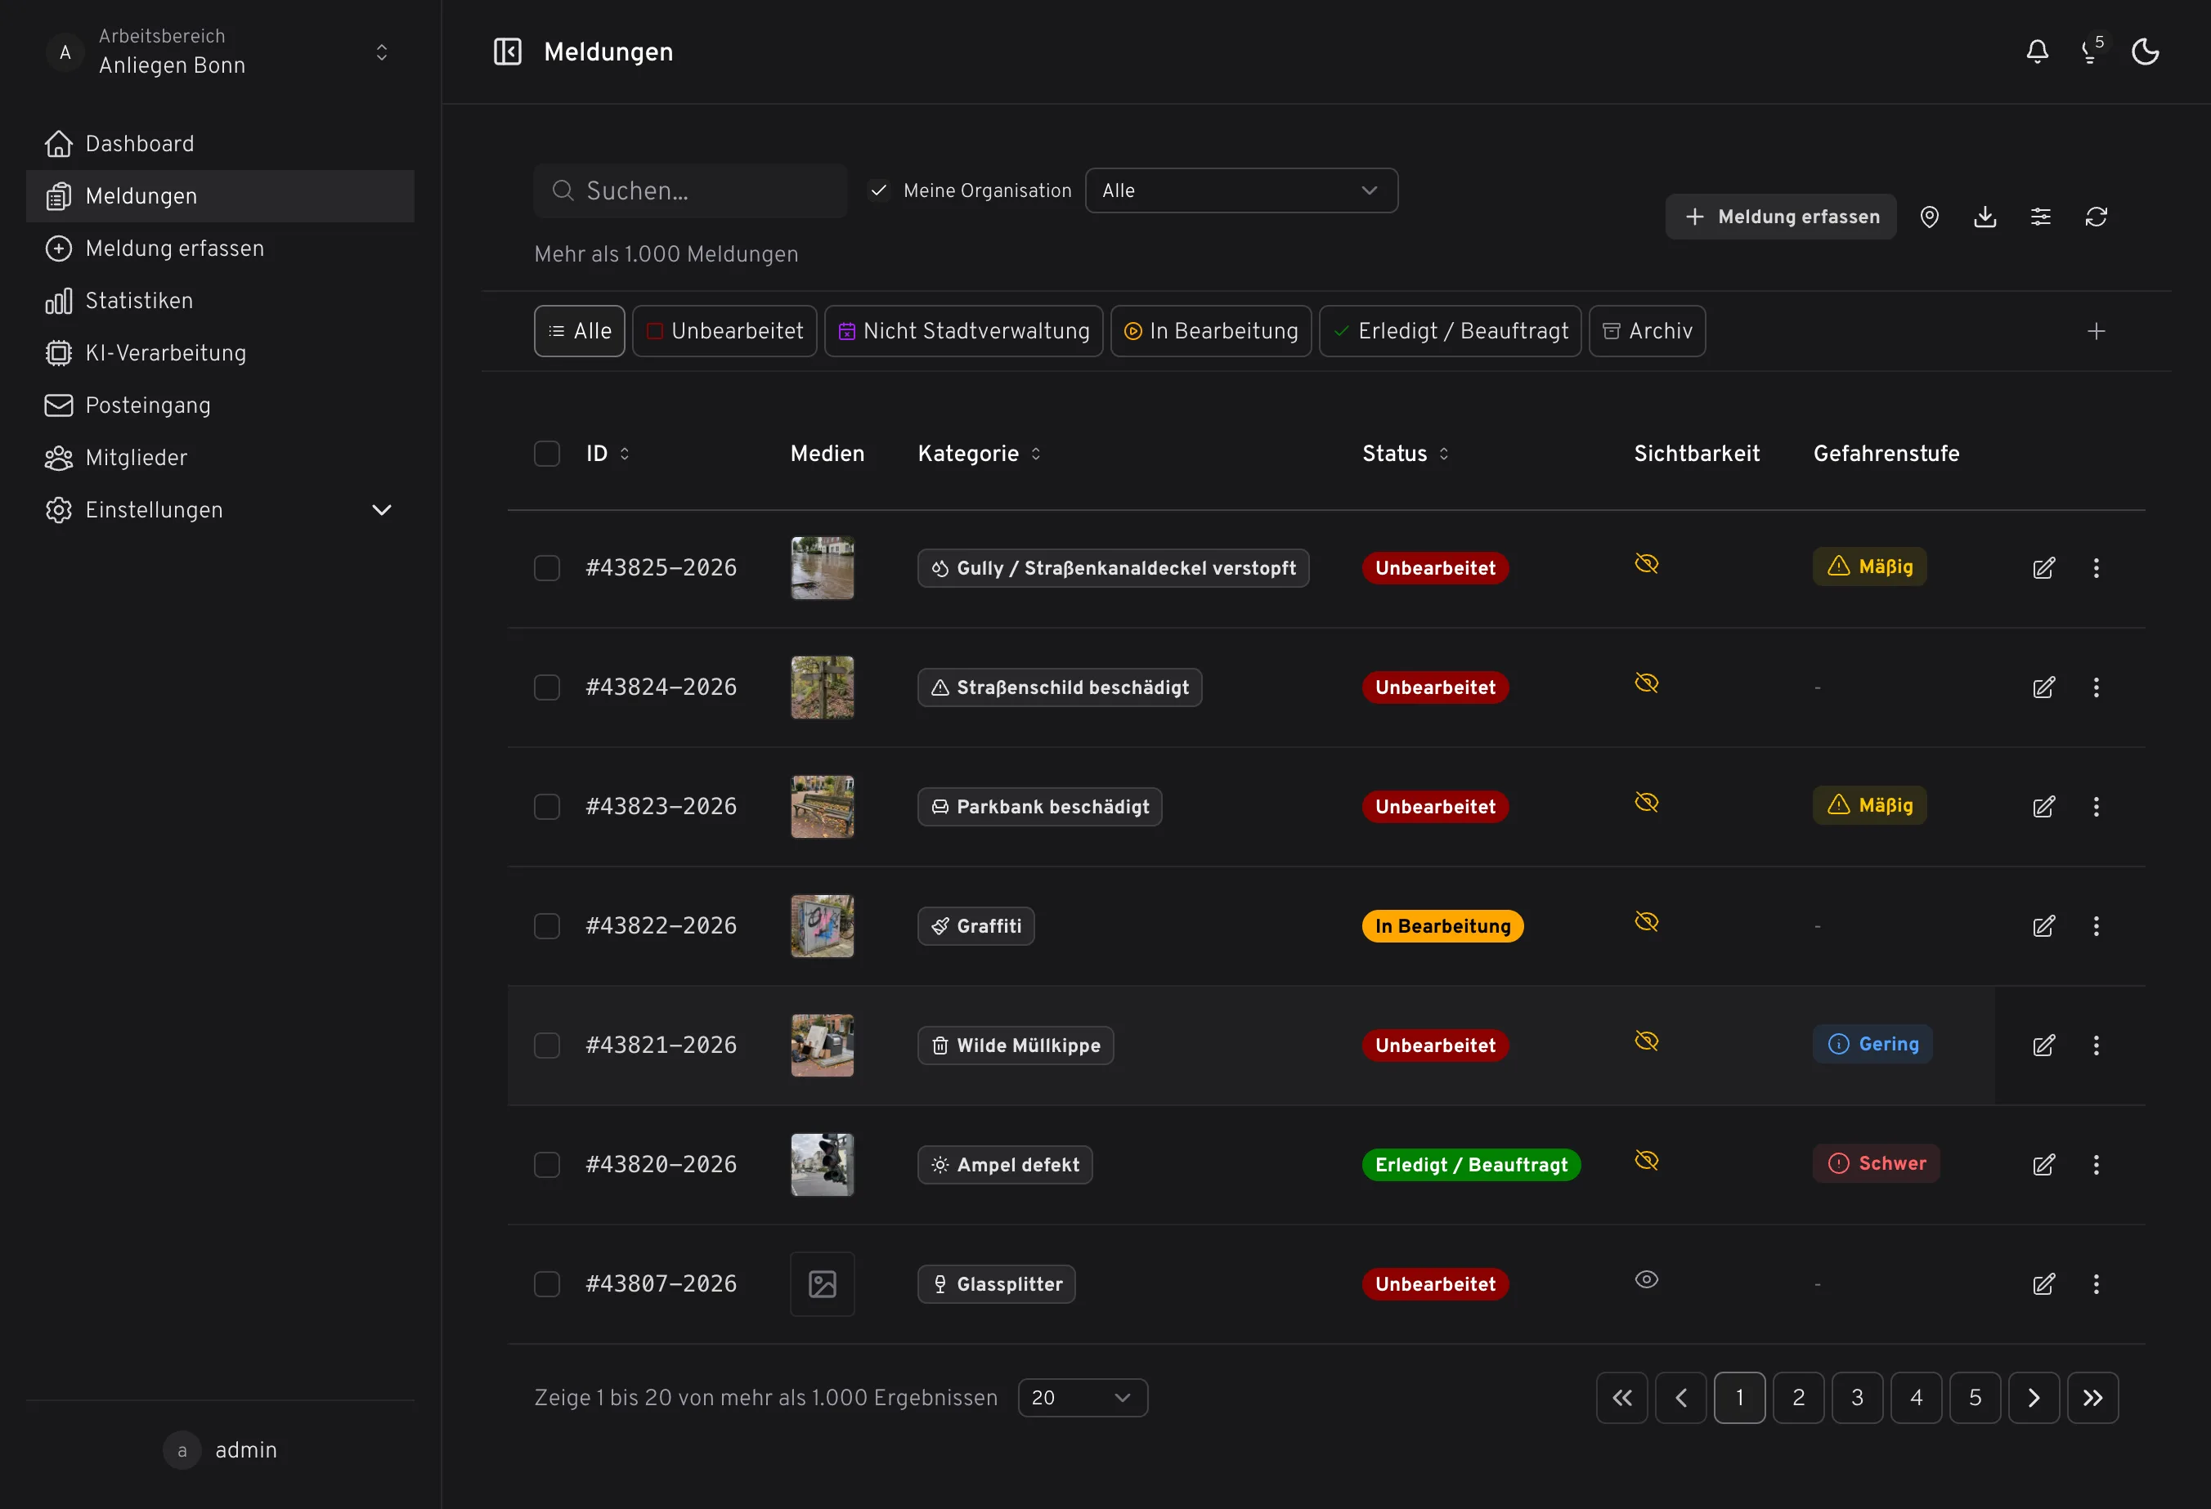
Task: Open map view via location pin icon
Action: (x=1928, y=217)
